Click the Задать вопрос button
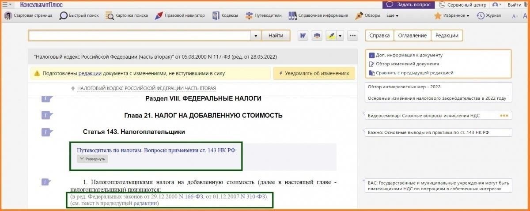This screenshot has width=530, height=211. (x=409, y=5)
